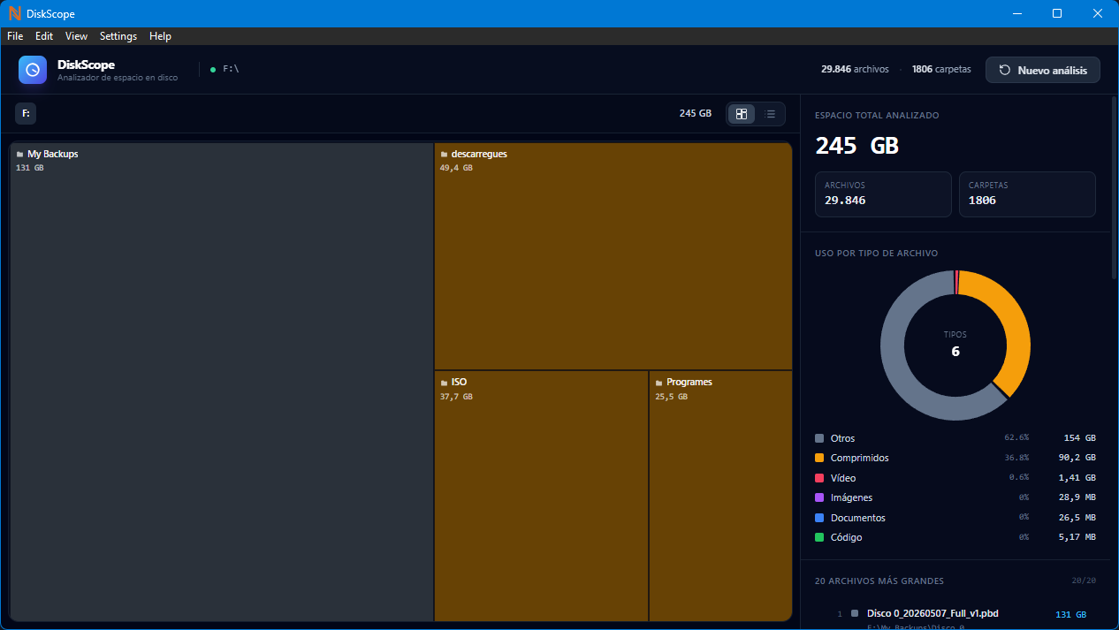Click the My Backups folder icon
Image resolution: width=1119 pixels, height=630 pixels.
20,155
